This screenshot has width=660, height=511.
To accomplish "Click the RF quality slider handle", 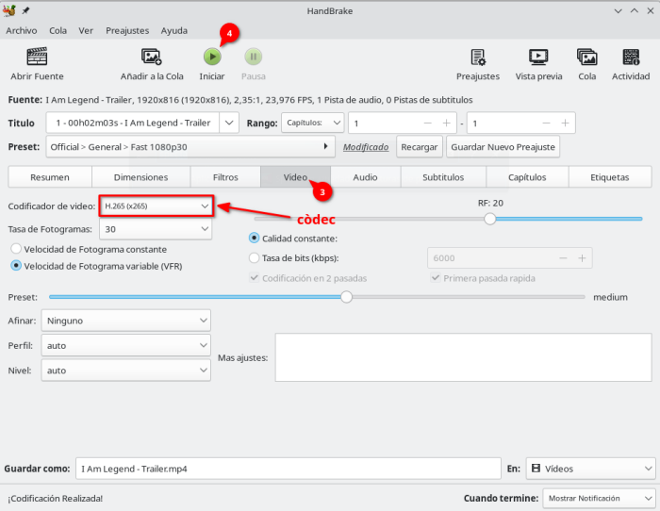I will (x=489, y=219).
